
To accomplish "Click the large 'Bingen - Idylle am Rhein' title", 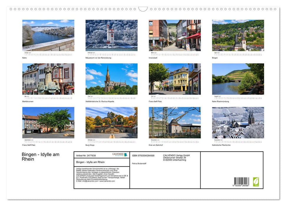I will [x=40, y=157].
